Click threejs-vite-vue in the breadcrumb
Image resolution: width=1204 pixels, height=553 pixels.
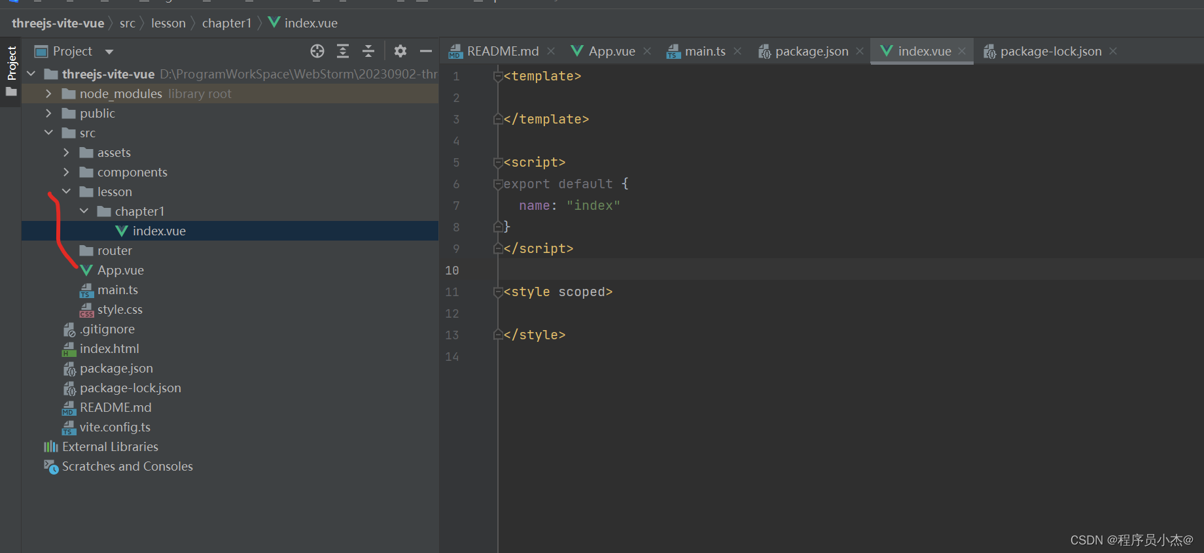click(58, 23)
